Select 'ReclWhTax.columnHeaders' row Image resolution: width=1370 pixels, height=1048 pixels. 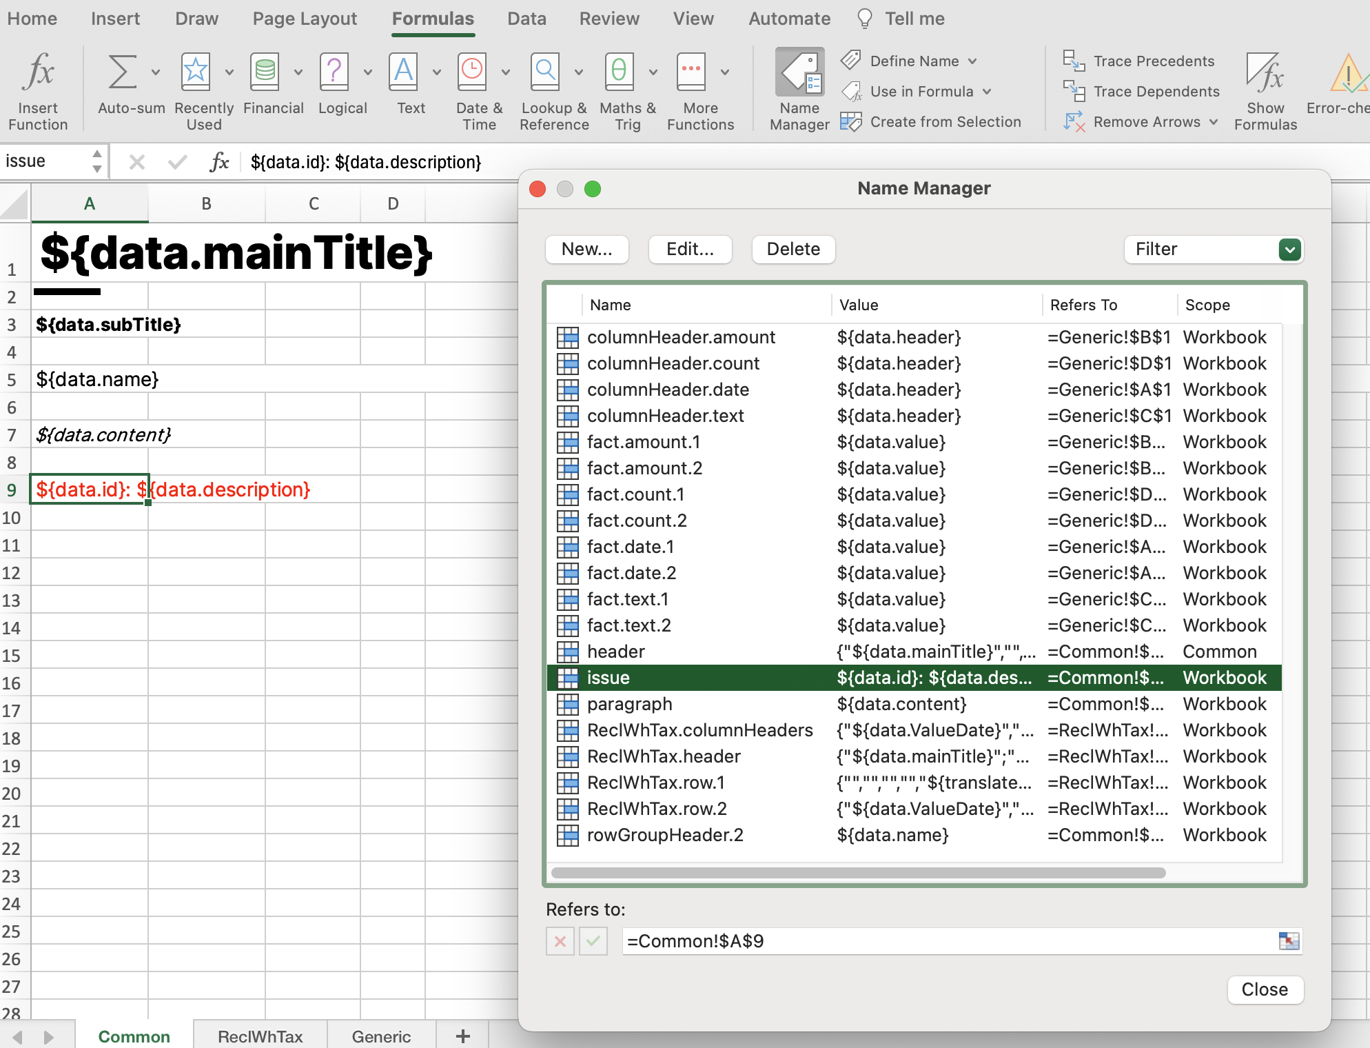point(914,730)
